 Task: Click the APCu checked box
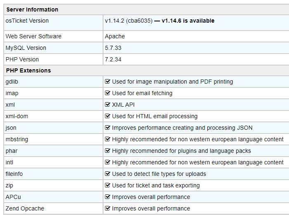108,197
